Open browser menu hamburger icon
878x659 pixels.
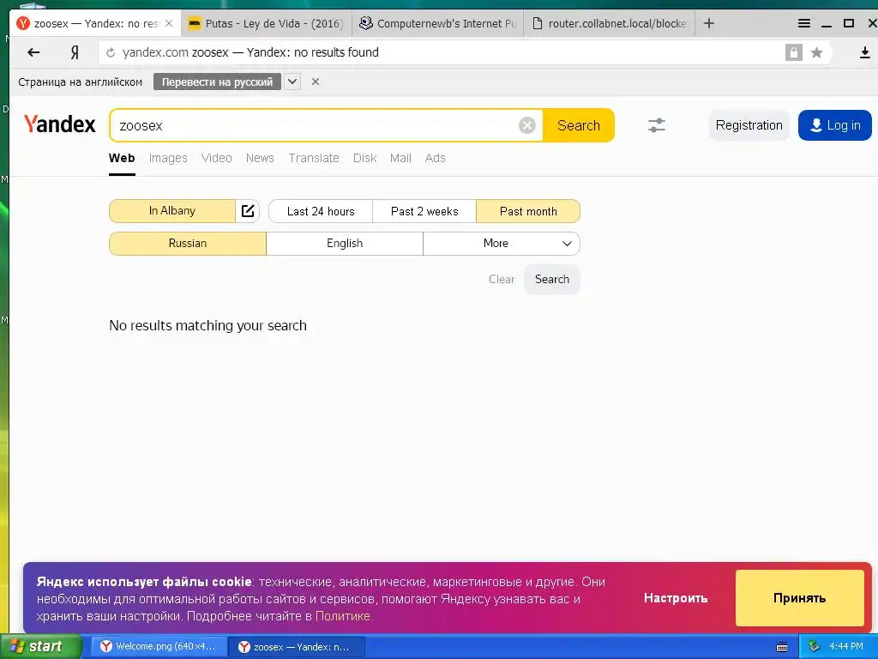click(804, 23)
